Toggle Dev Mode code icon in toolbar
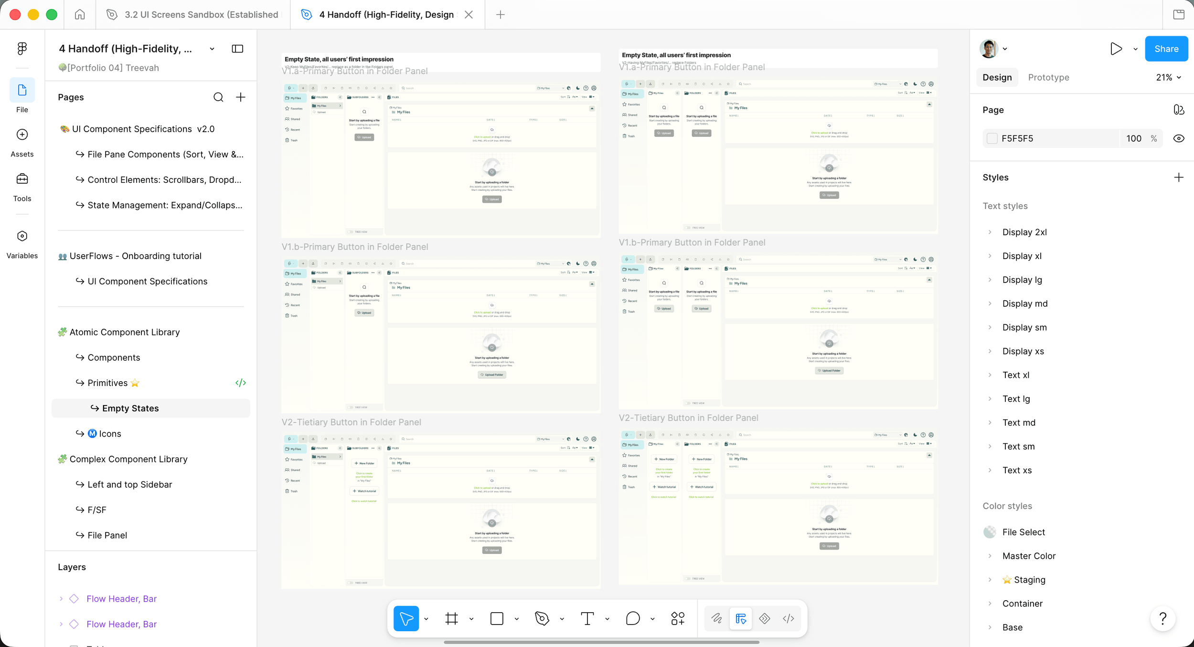 tap(788, 618)
